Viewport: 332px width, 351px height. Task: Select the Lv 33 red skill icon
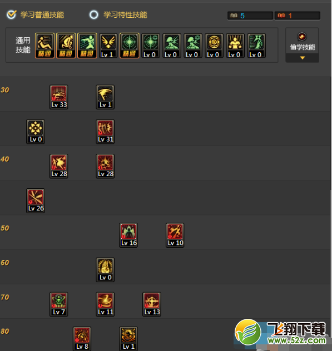[x=59, y=97]
